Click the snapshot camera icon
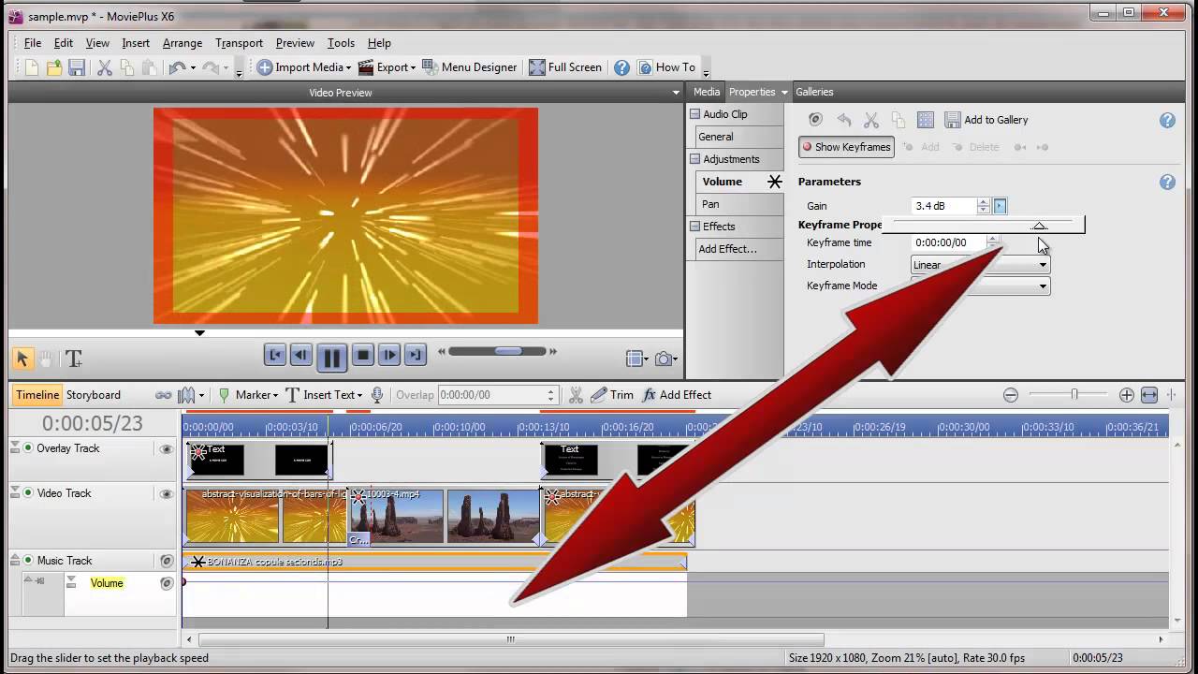 (664, 359)
